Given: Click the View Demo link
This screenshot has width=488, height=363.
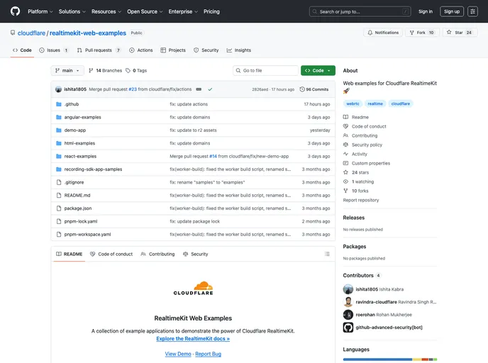Looking at the screenshot, I should [178, 354].
